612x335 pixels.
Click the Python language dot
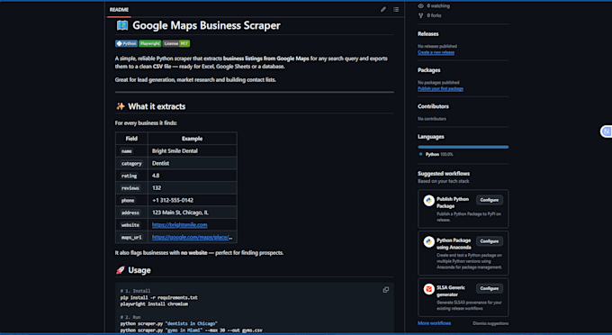pos(421,154)
